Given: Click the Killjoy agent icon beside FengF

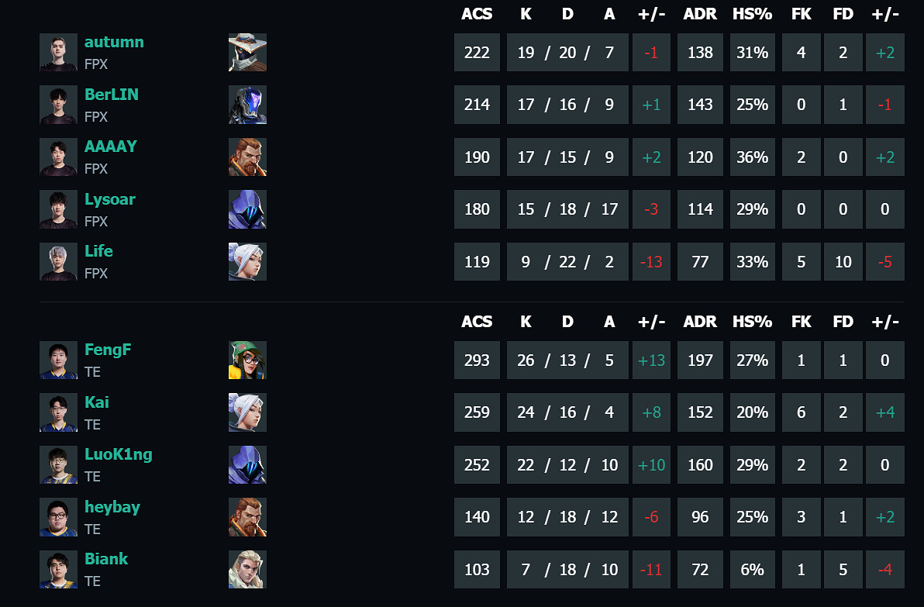Looking at the screenshot, I should coord(247,360).
